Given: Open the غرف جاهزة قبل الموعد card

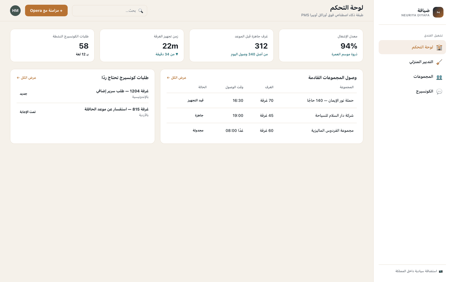Looking at the screenshot, I should [x=231, y=45].
